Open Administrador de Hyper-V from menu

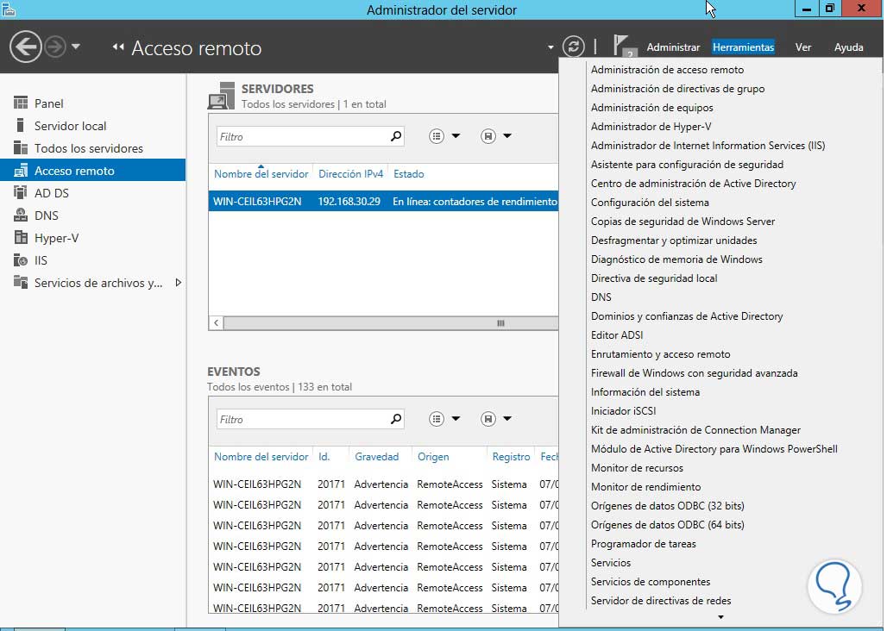coord(651,127)
